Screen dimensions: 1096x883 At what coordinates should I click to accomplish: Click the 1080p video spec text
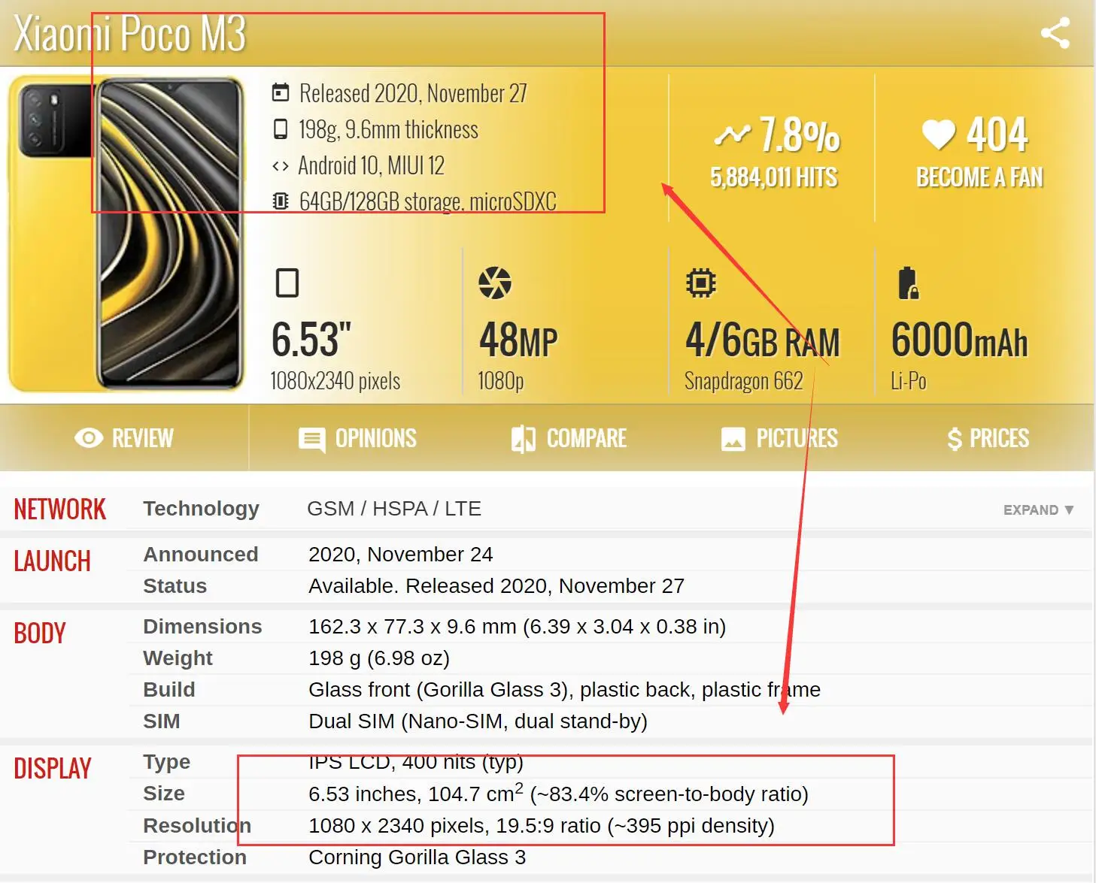point(500,382)
